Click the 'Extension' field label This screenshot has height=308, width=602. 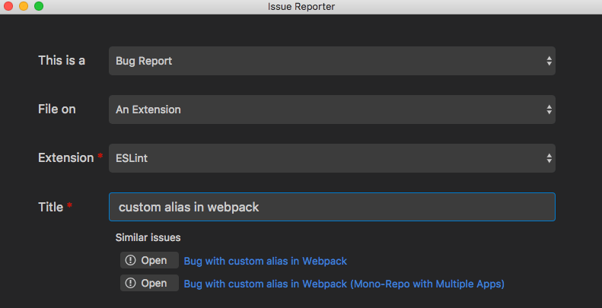65,158
